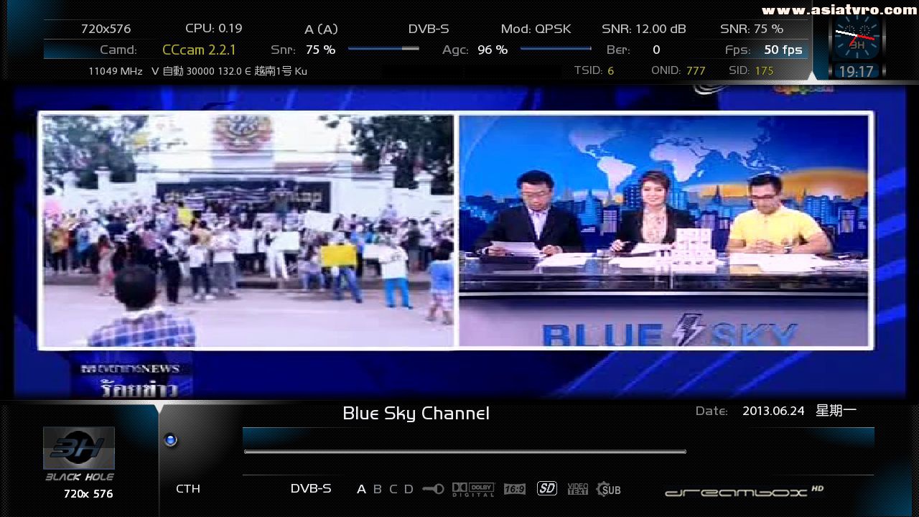Click the 越南1号 Ku satellite name
Image resolution: width=919 pixels, height=517 pixels.
click(281, 71)
